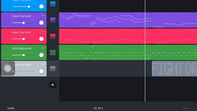197x111 pixels.
Task: Click 8 Bit Chiptune Kit pan knob
Action: click(41, 55)
